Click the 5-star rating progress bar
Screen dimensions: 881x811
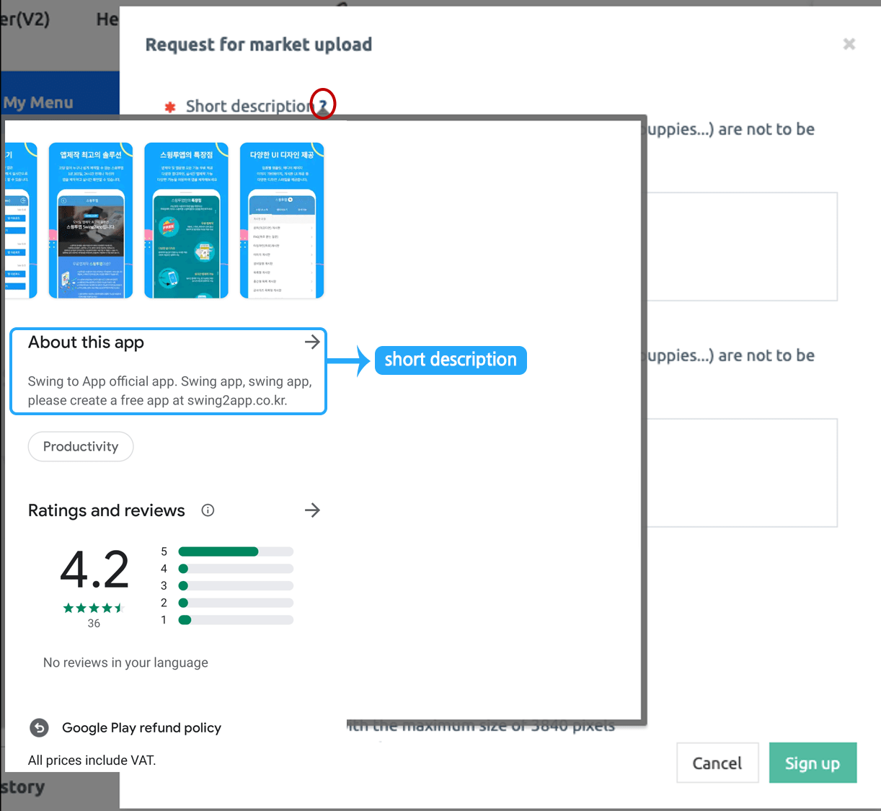click(x=235, y=551)
